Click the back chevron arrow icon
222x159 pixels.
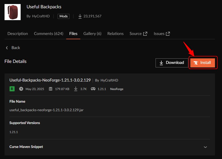click(x=7, y=48)
